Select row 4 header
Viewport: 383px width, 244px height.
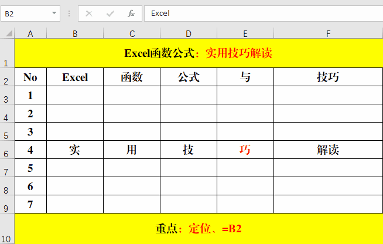point(7,113)
